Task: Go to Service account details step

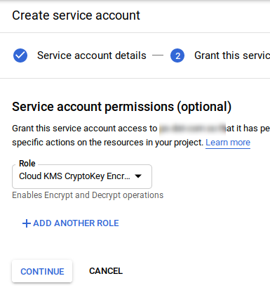Action: (92, 55)
